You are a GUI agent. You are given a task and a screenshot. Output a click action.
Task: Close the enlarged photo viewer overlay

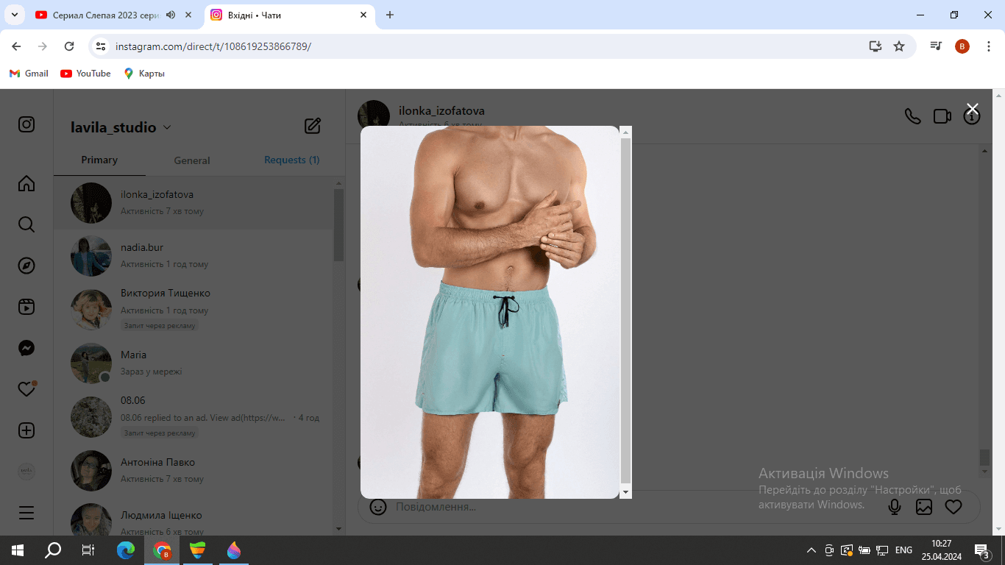(972, 109)
